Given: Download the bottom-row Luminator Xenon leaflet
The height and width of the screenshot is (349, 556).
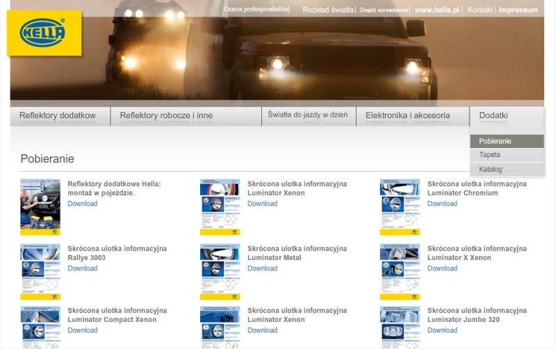Looking at the screenshot, I should (x=263, y=330).
